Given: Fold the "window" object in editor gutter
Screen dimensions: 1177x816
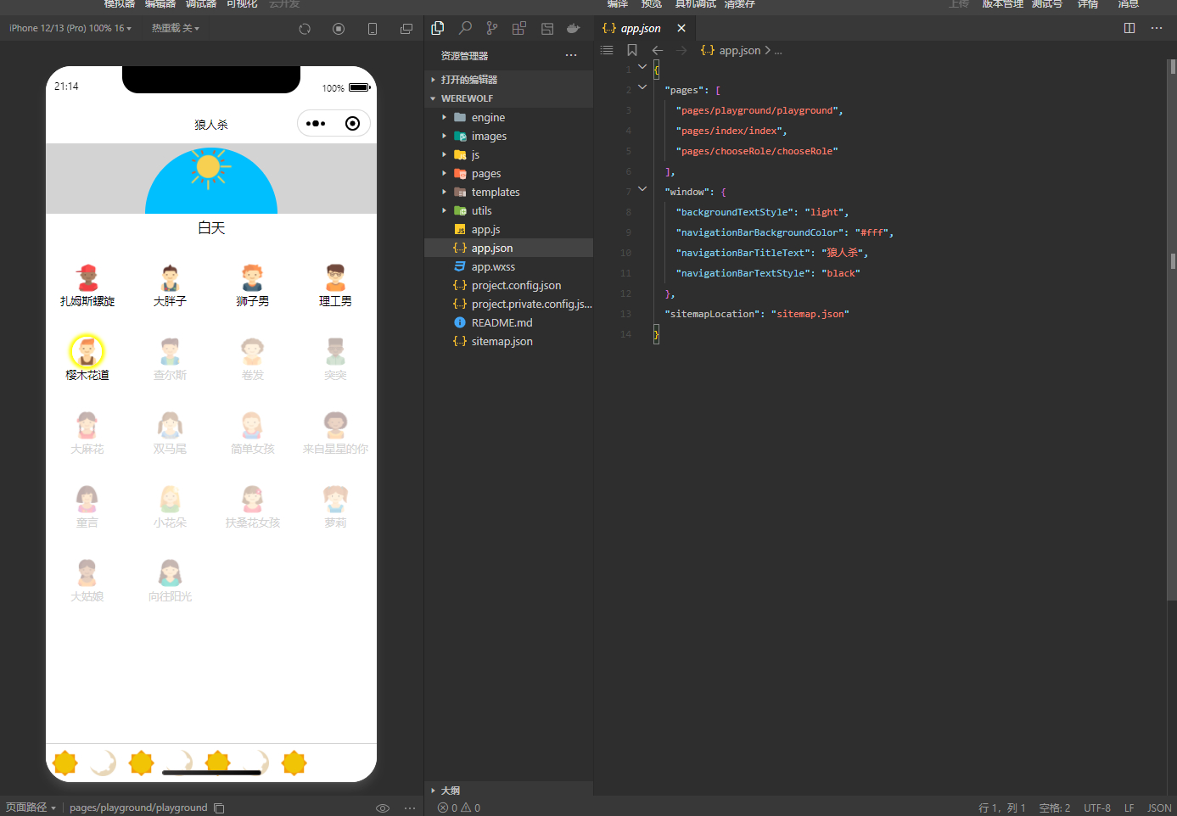Looking at the screenshot, I should [x=642, y=188].
